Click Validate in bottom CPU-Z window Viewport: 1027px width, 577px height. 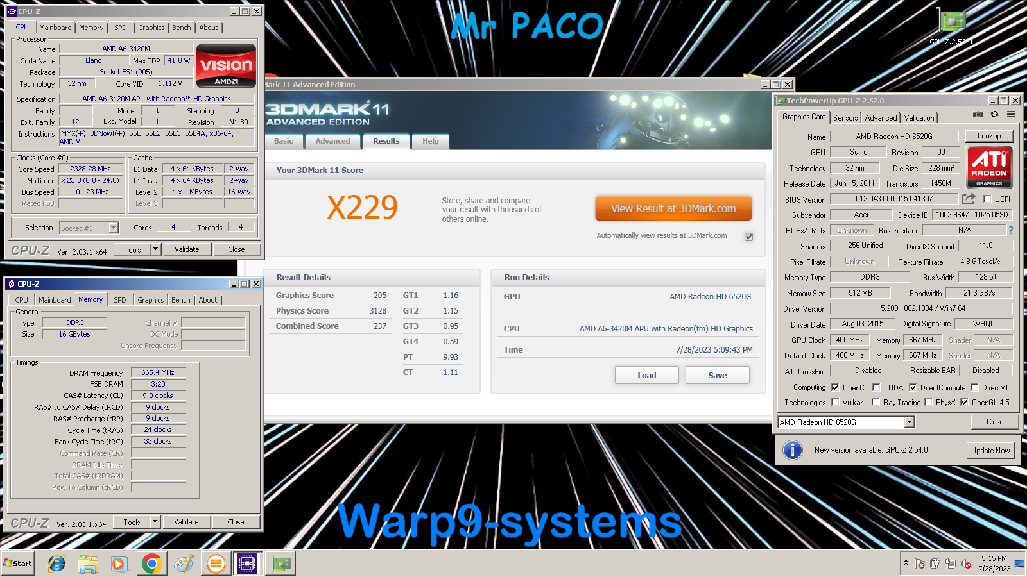pyautogui.click(x=186, y=522)
